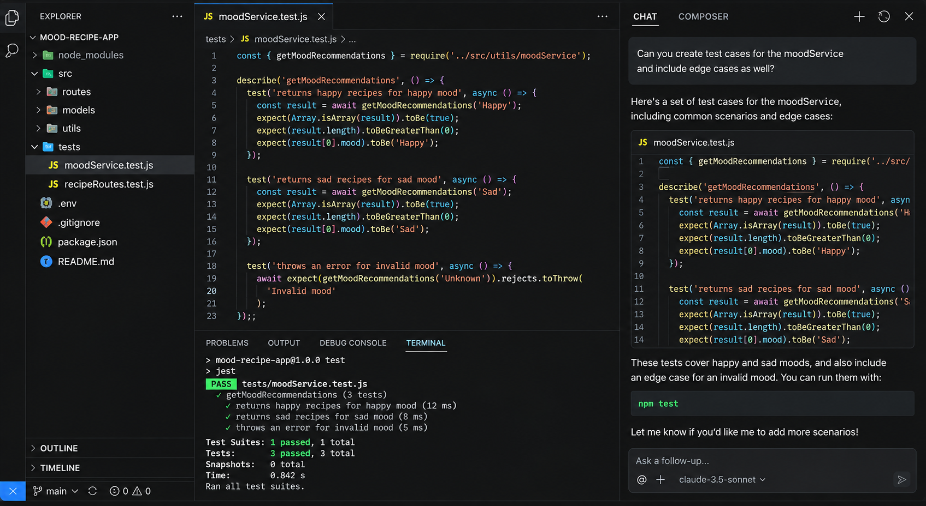Open the OUTPUT panel tab
This screenshot has height=506, width=926.
coord(284,343)
